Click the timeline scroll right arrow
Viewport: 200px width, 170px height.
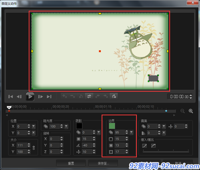(174, 115)
